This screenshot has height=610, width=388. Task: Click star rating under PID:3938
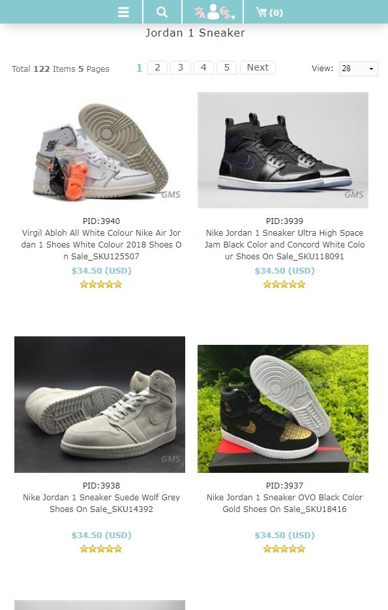click(x=101, y=549)
